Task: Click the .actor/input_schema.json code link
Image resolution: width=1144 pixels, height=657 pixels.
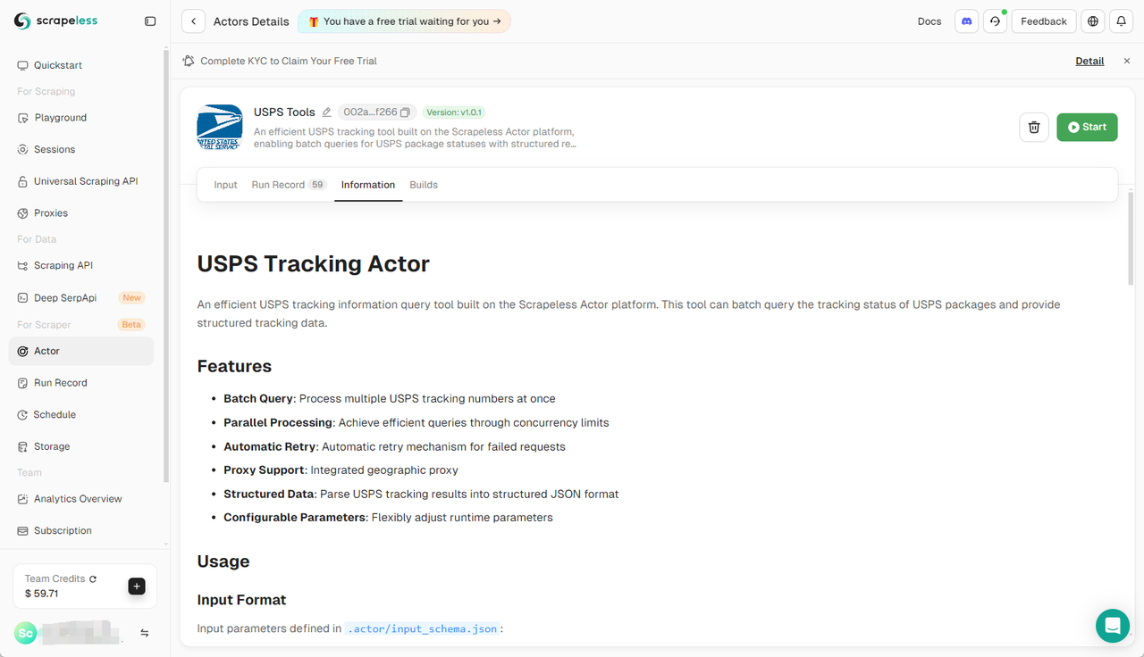Action: 422,628
